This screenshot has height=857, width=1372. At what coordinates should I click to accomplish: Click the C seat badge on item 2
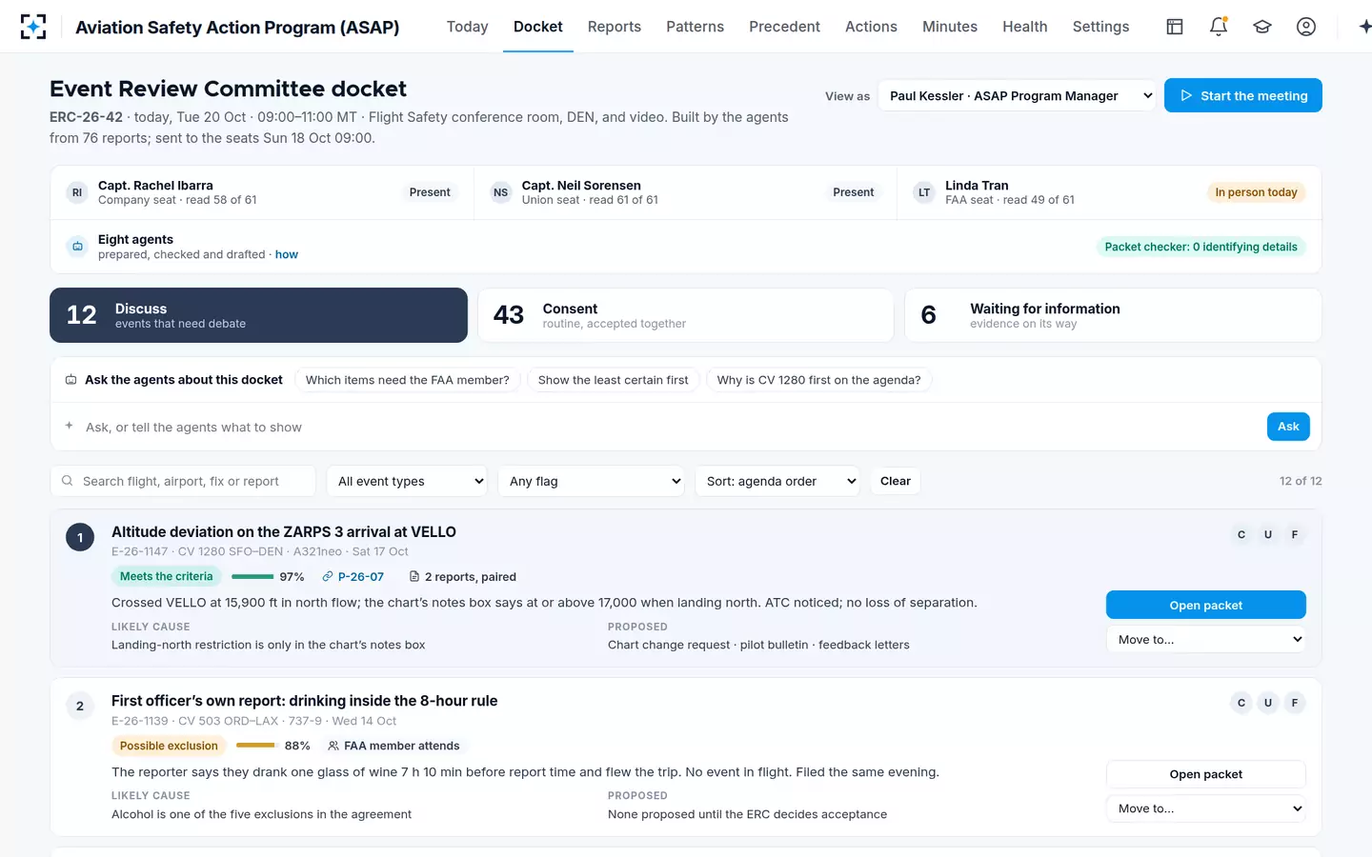pyautogui.click(x=1241, y=703)
